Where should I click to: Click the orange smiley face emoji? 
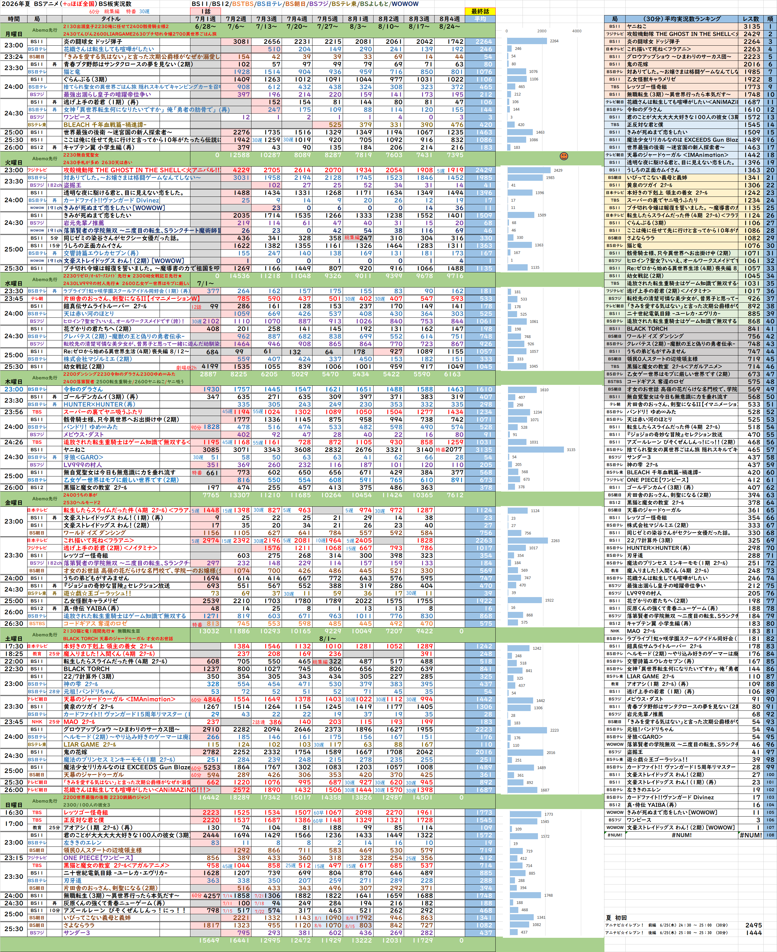pos(564,156)
